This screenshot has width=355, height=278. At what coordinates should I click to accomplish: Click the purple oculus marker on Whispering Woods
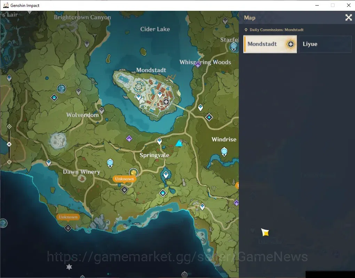tap(198, 65)
